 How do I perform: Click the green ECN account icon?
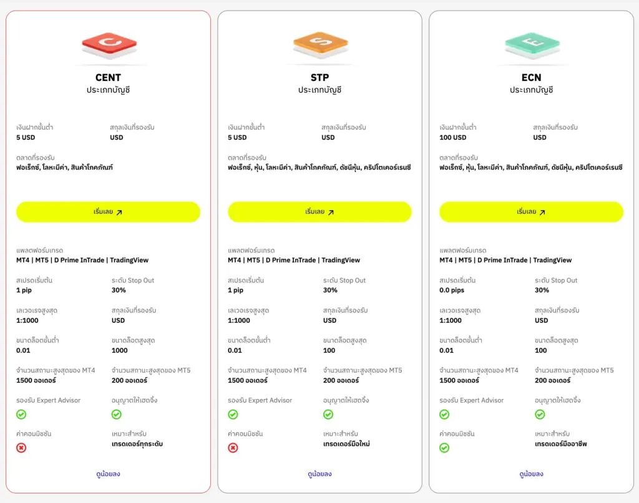[532, 45]
